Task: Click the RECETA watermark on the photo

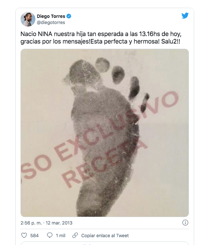Action: [104, 163]
